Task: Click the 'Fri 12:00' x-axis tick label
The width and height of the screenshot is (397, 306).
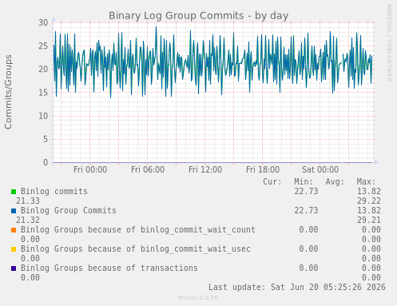Action: (x=205, y=169)
